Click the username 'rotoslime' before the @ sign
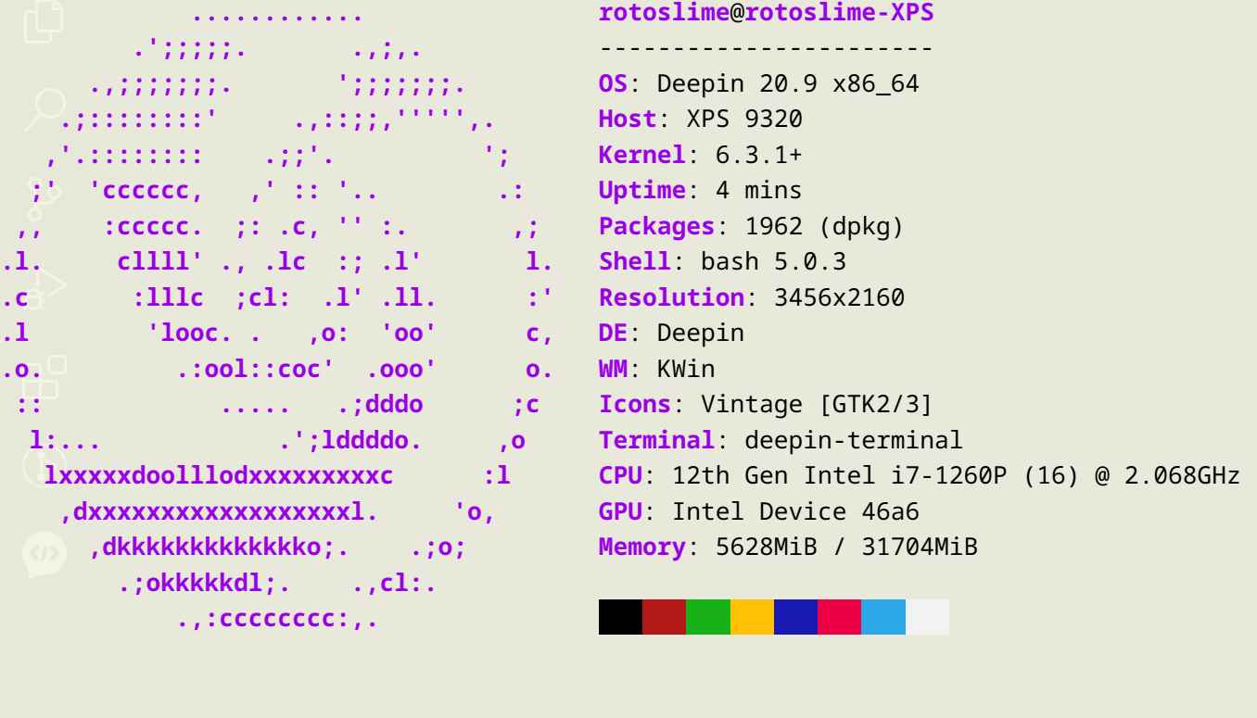 point(665,13)
